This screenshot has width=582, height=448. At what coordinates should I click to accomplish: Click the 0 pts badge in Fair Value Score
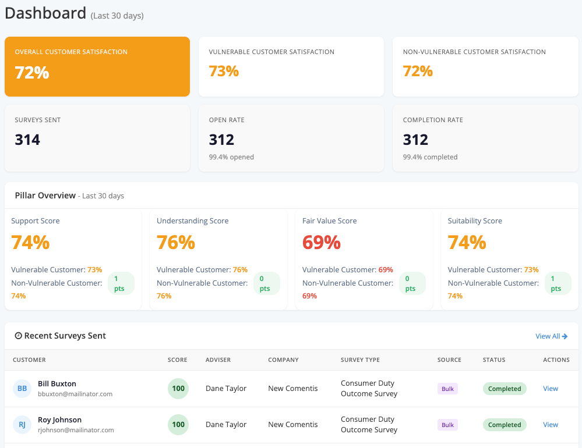pos(412,283)
